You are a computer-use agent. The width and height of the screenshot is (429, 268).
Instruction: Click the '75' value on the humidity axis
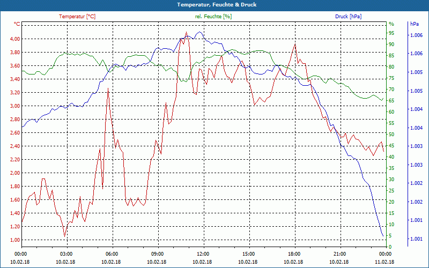point(391,78)
